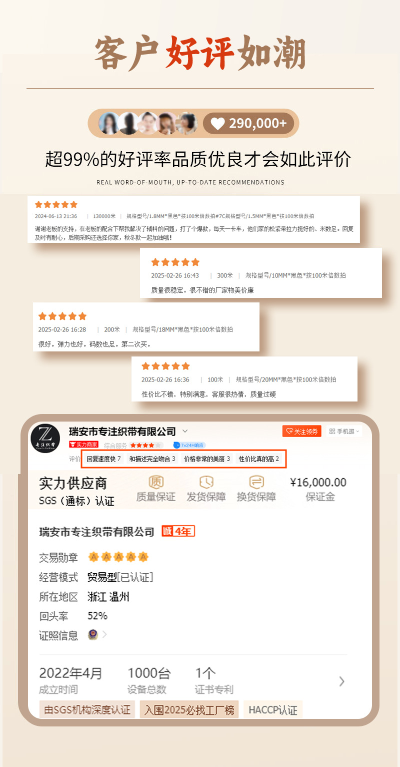The image size is (400, 767).
Task: Expand the chevron beside 证照信息 badge
Action: point(104,635)
